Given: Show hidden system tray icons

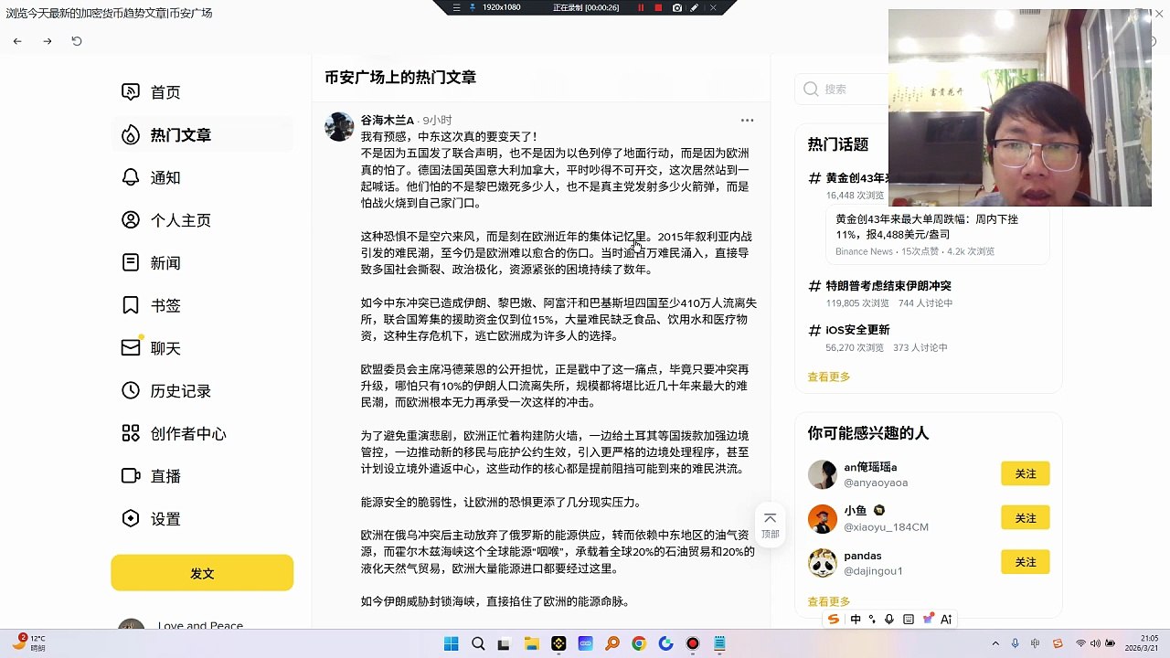Looking at the screenshot, I should click(x=996, y=643).
